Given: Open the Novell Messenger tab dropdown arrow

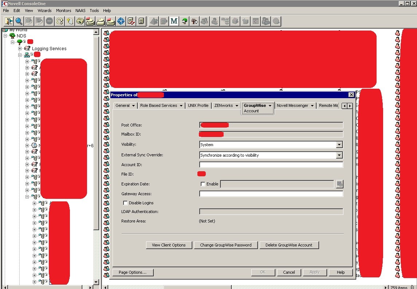Looking at the screenshot, I should pos(312,106).
